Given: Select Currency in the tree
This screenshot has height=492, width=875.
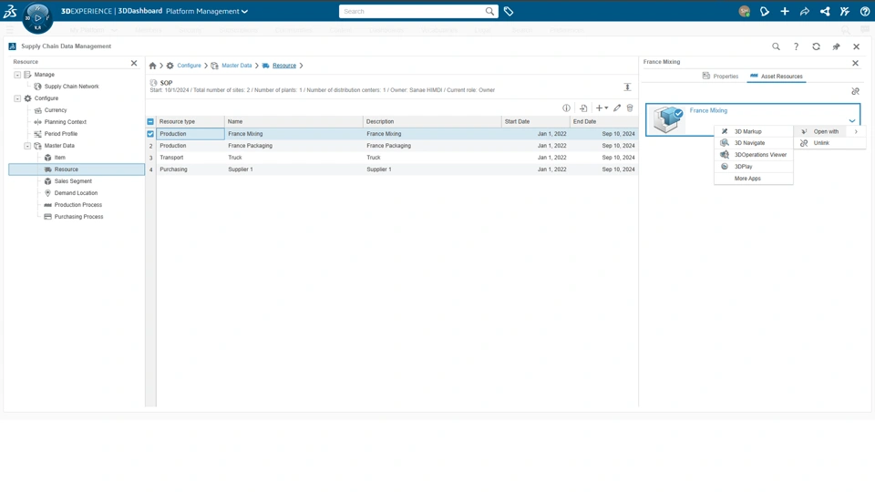Looking at the screenshot, I should coord(56,110).
